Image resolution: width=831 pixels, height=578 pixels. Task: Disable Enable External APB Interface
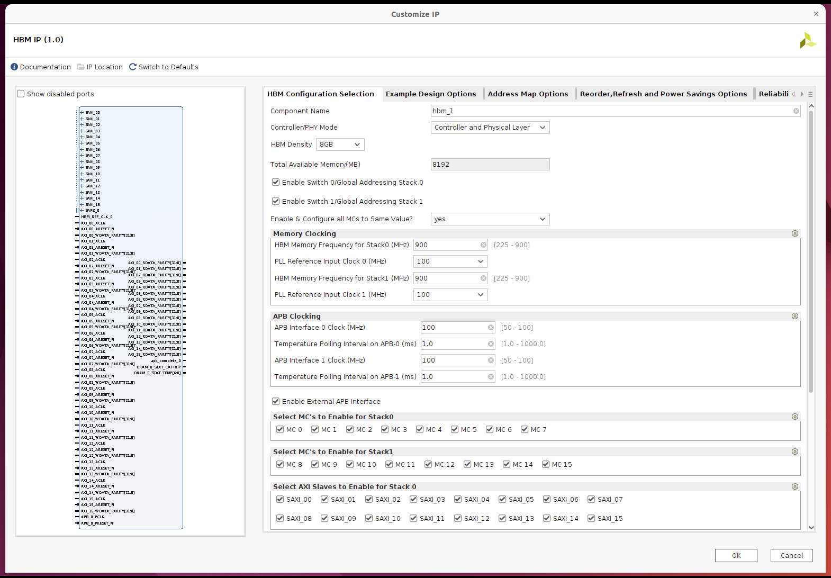pyautogui.click(x=276, y=402)
